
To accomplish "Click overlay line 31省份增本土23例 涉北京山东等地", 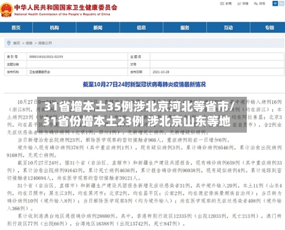I will point(136,121).
